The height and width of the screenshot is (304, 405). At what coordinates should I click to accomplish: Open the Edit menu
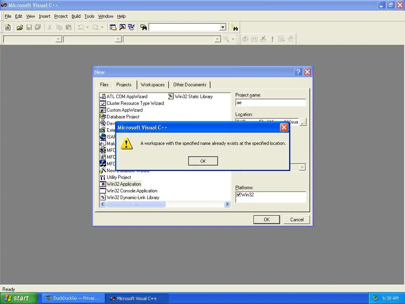click(19, 16)
